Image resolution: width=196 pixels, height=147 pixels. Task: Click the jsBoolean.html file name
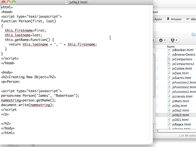coord(183,50)
